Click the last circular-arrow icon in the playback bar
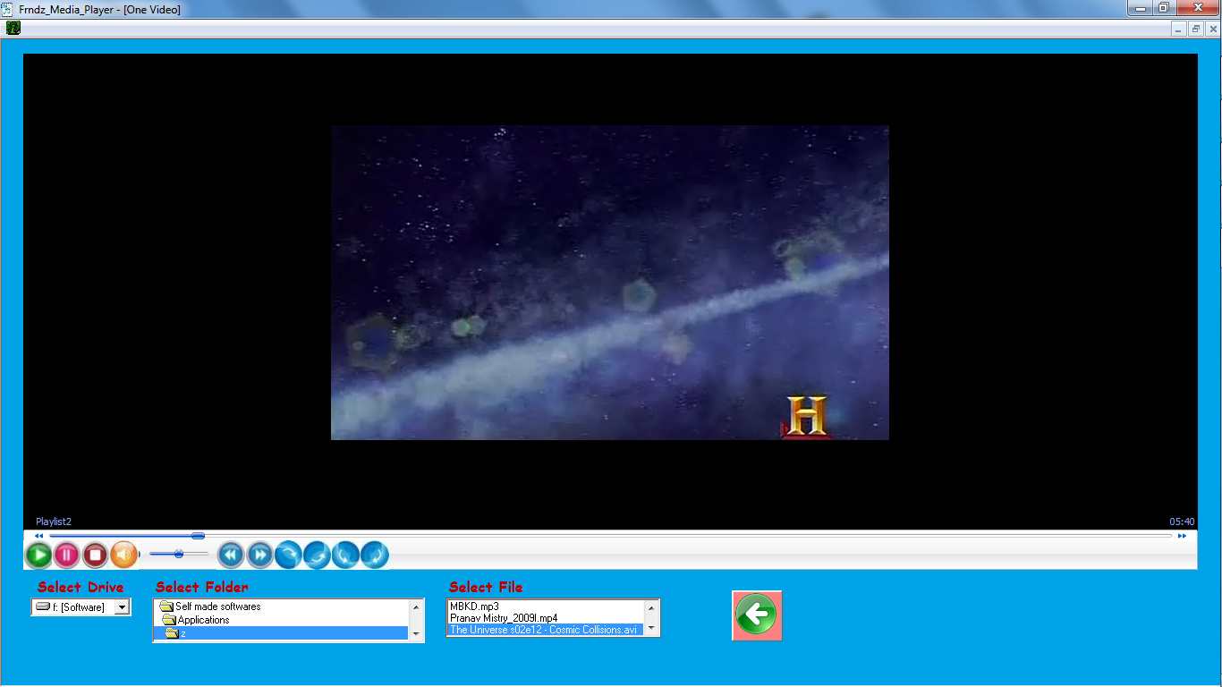Image resolution: width=1222 pixels, height=687 pixels. [375, 556]
